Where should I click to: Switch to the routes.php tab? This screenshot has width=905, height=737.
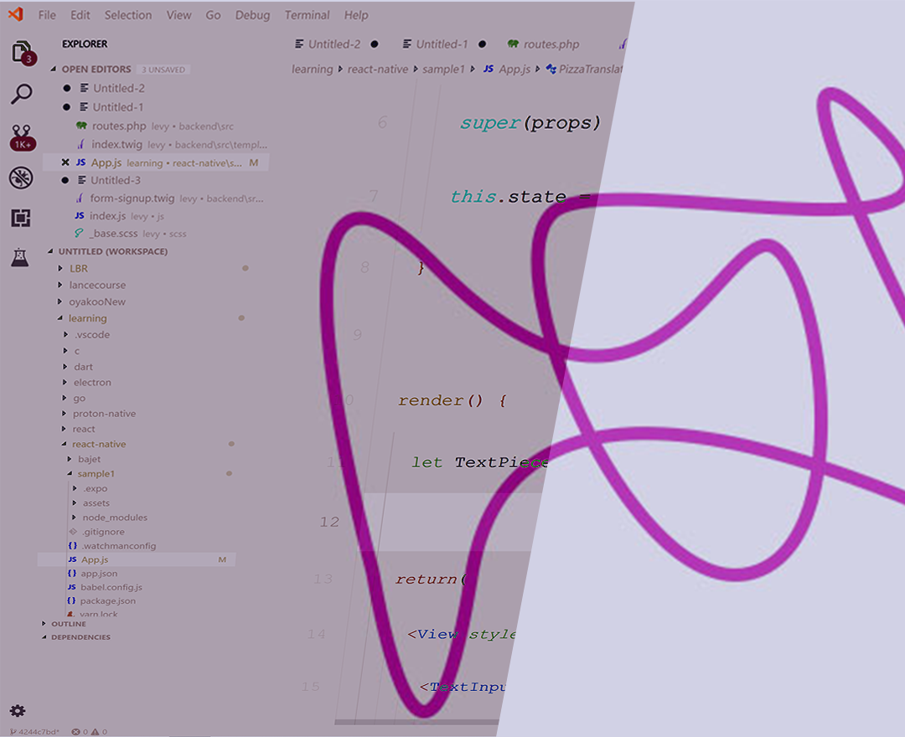coord(543,44)
